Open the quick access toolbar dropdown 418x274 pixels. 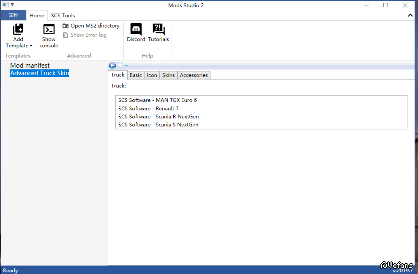tap(12, 5)
